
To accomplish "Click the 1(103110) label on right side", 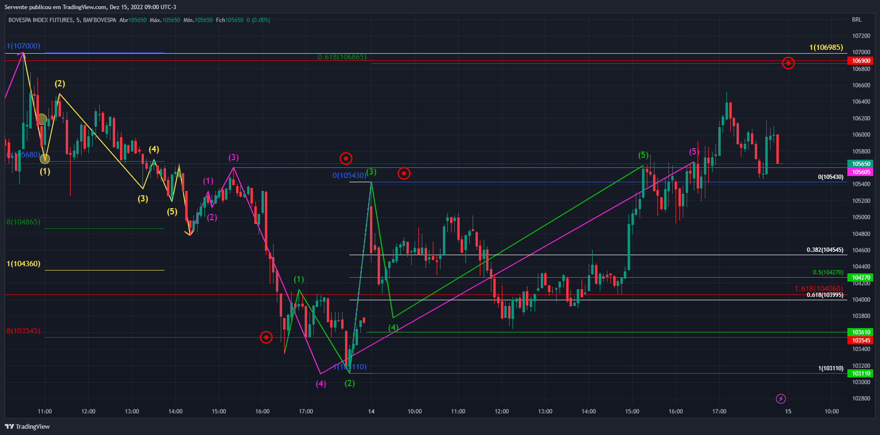I will 831,368.
